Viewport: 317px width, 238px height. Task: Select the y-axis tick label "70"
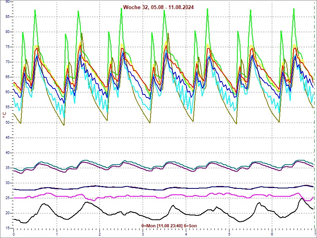pyautogui.click(x=7, y=62)
